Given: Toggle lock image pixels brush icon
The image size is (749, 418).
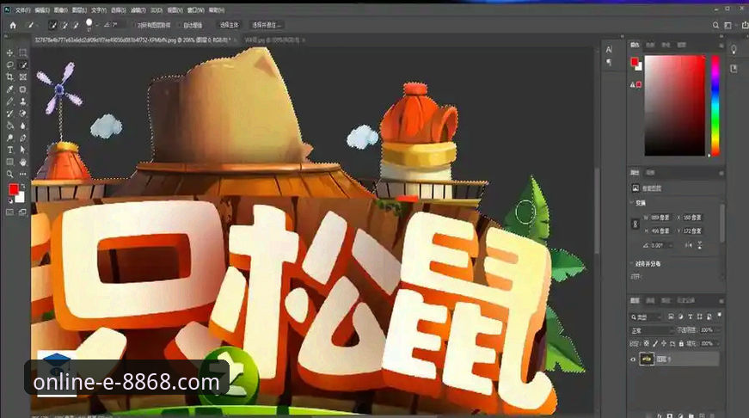Looking at the screenshot, I should (655, 343).
